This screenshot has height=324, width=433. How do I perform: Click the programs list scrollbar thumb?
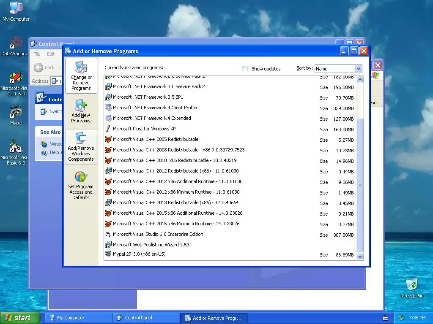(x=360, y=186)
